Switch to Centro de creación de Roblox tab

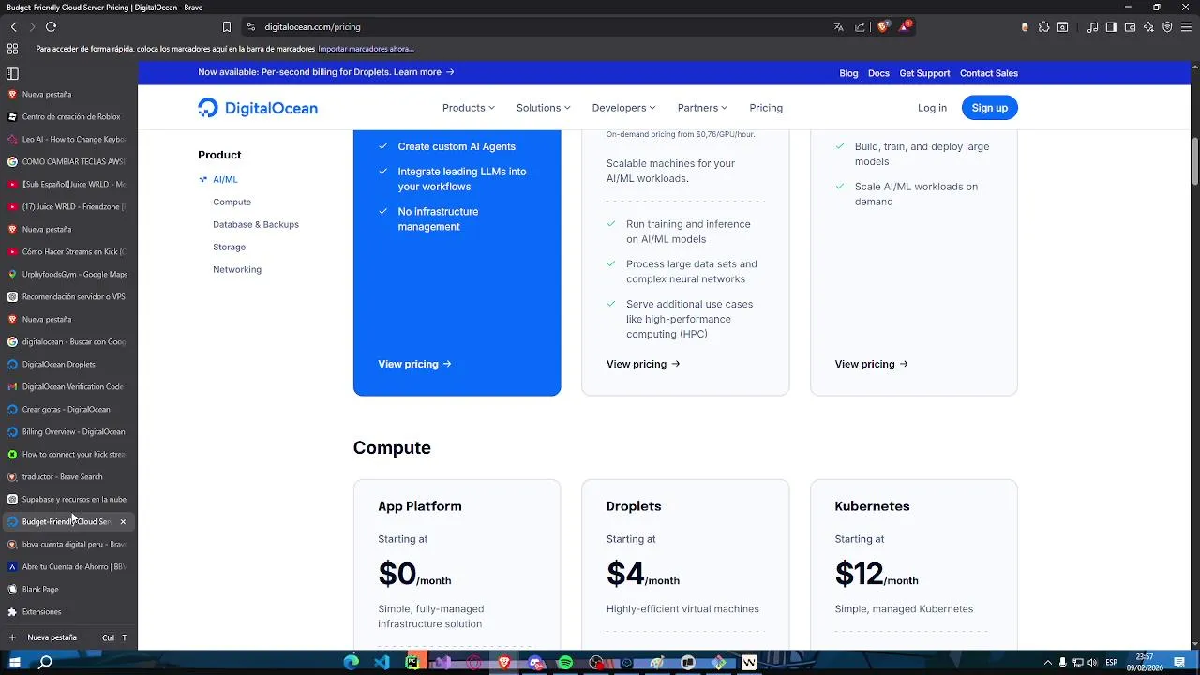point(68,117)
